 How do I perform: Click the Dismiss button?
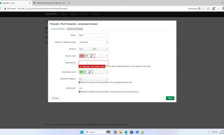(55, 98)
